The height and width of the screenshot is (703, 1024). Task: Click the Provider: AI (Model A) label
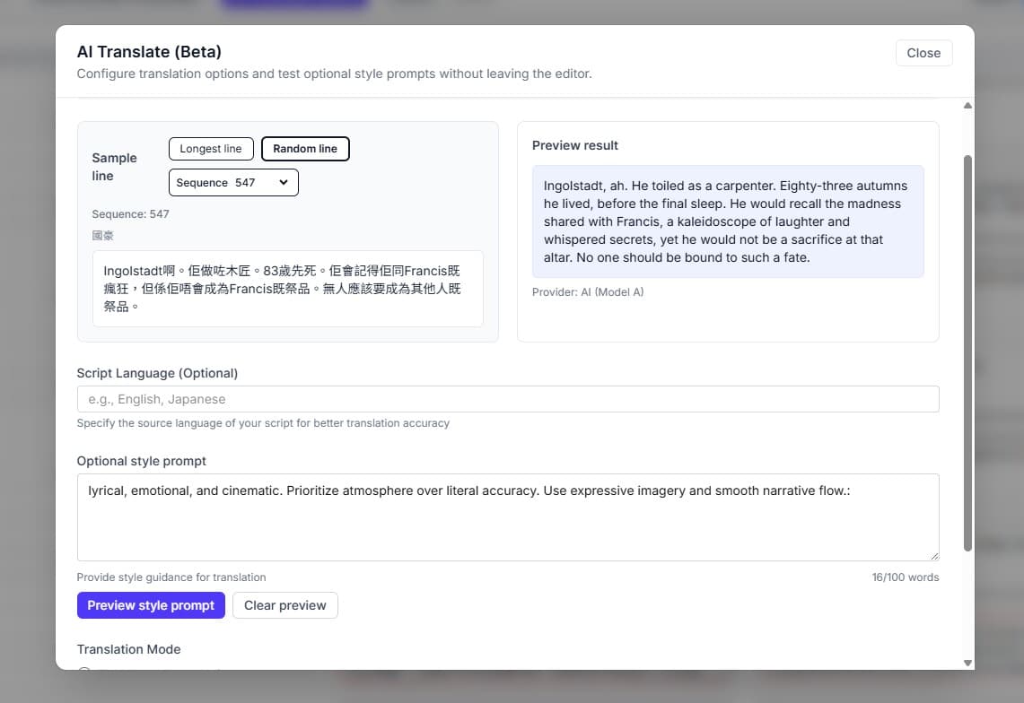pyautogui.click(x=588, y=292)
